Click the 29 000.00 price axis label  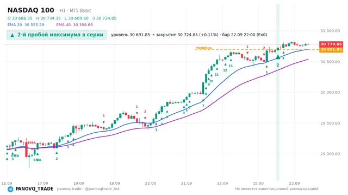(x=330, y=154)
